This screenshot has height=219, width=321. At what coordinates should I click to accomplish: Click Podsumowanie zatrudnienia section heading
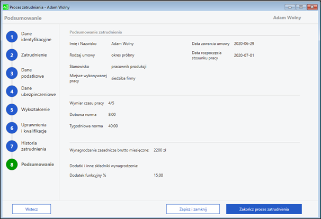95,32
